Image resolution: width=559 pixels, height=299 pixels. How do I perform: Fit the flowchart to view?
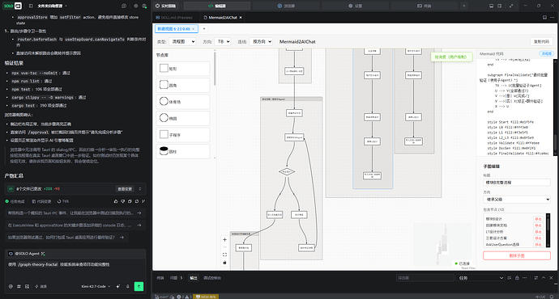click(224, 255)
